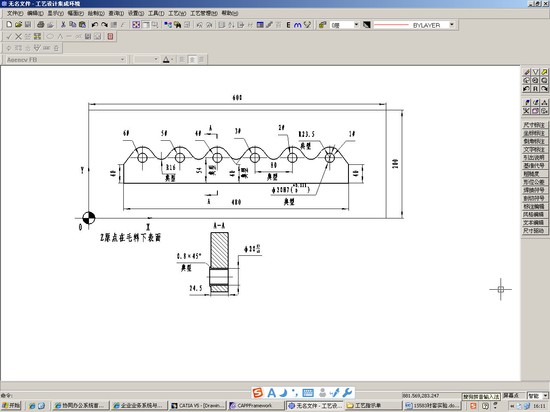Click the yellow arrow icon in right panel
550x412 pixels.
pyautogui.click(x=544, y=72)
